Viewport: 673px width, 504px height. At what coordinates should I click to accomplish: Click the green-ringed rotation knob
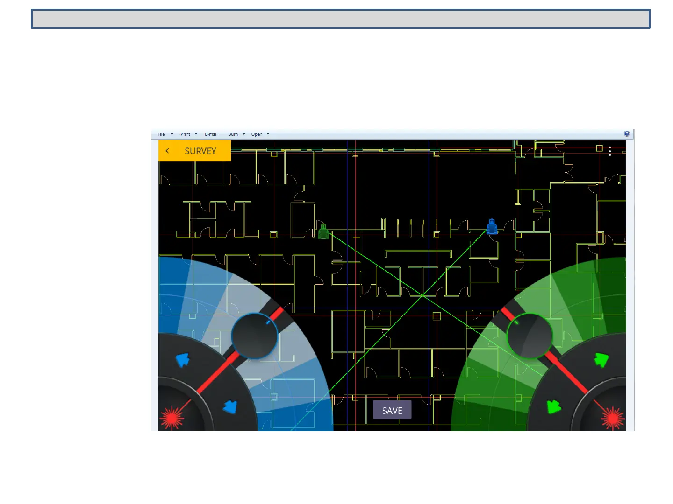(530, 336)
